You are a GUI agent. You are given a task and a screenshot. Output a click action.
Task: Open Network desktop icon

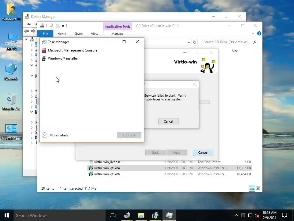tap(11, 72)
